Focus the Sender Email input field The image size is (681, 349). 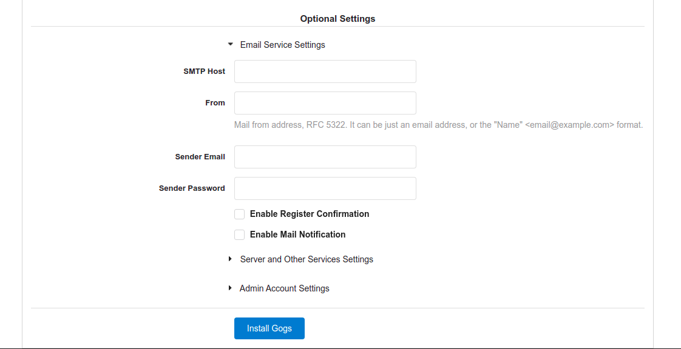pos(325,156)
